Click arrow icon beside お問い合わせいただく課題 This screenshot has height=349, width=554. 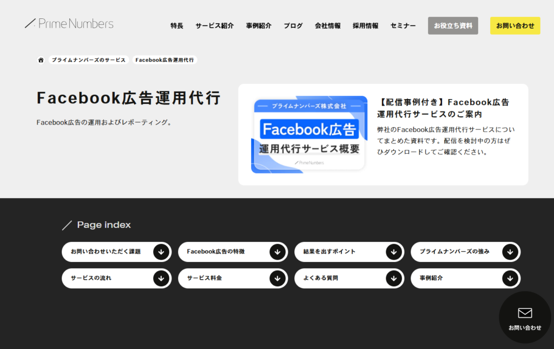[161, 252]
